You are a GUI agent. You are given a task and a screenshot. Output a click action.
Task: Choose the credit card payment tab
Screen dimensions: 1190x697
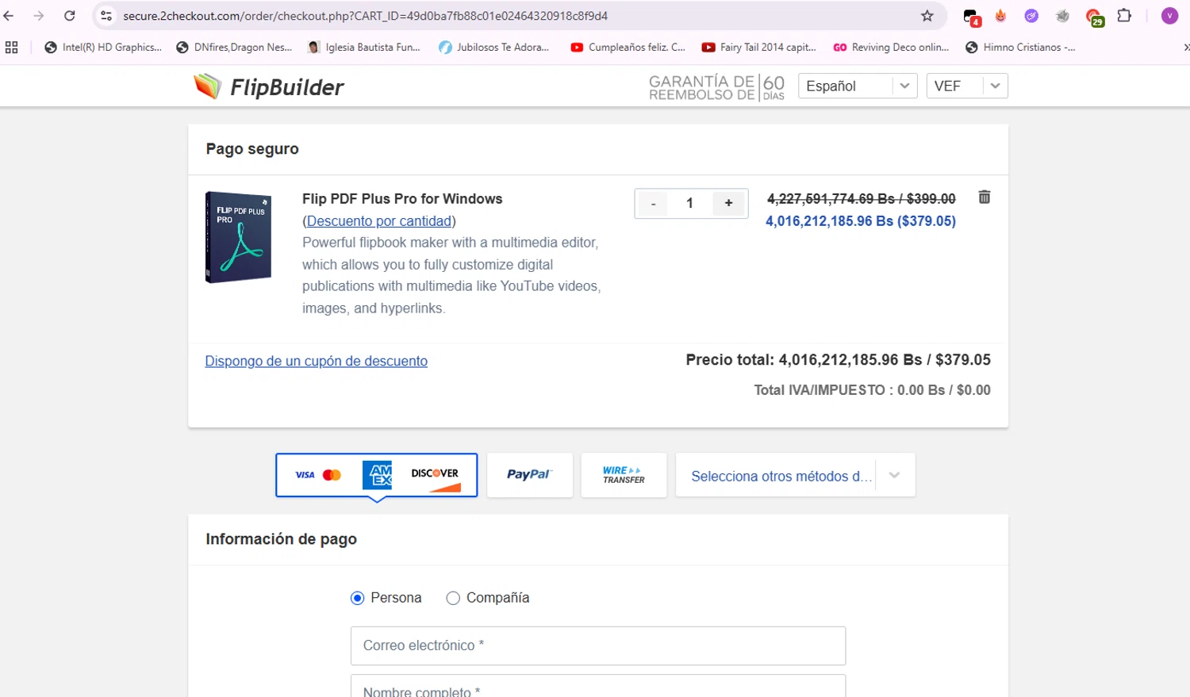click(x=377, y=475)
